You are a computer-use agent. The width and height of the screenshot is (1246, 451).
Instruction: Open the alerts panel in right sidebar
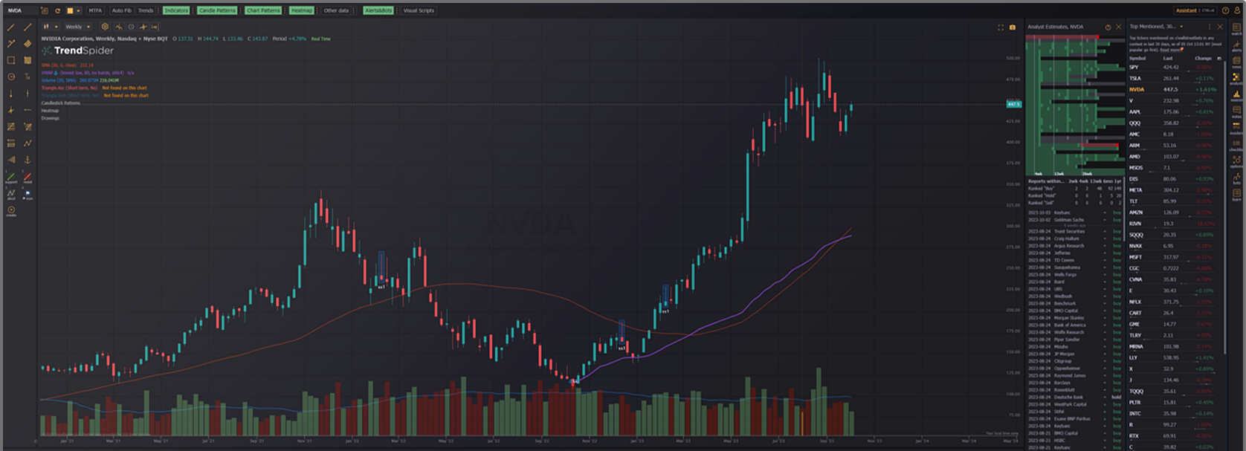coord(1236,46)
